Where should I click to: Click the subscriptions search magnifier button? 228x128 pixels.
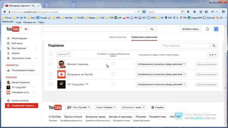(214, 46)
